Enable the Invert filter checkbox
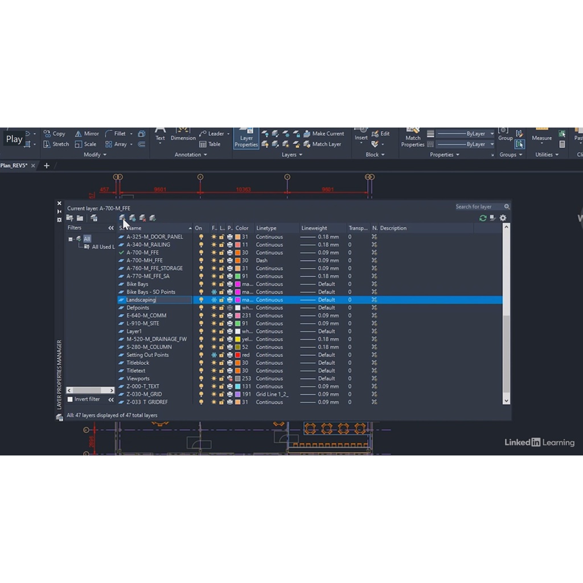Screen dimensions: 583x583 (x=70, y=400)
